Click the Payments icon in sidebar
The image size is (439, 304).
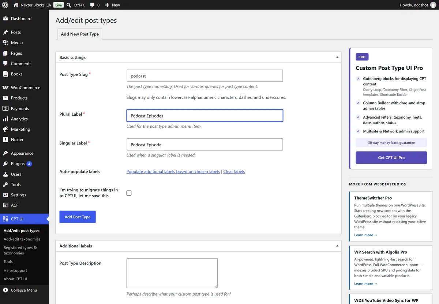point(5,108)
